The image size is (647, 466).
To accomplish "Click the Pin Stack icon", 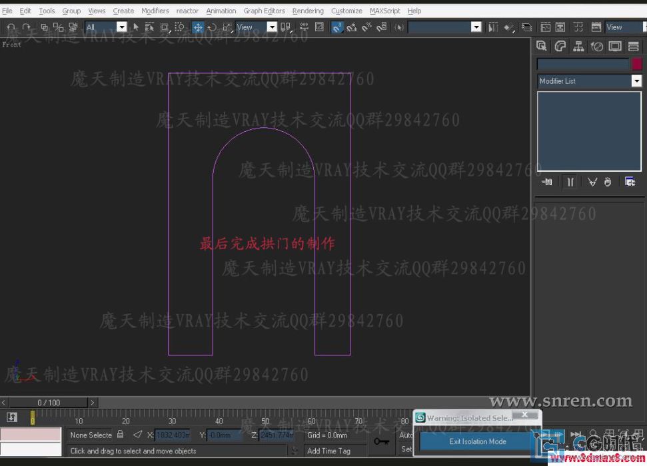I will coord(547,182).
